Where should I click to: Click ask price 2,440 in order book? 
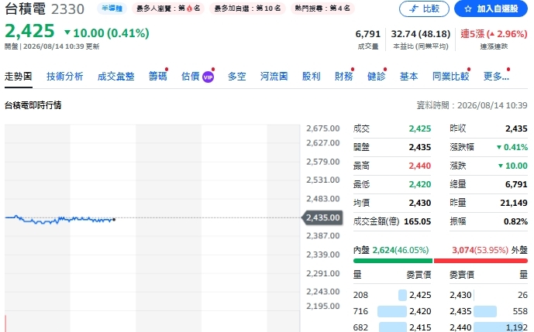point(460,327)
